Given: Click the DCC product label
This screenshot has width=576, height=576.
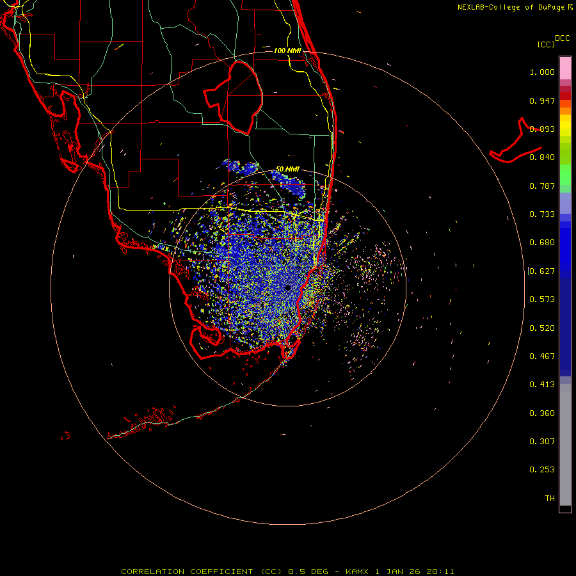Looking at the screenshot, I should (563, 38).
